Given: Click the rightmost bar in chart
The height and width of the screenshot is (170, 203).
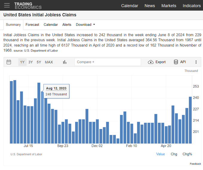Looking at the screenshot, I should coord(190,120).
